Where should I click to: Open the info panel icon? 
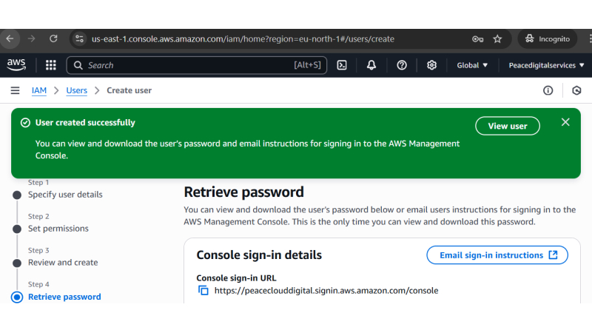[x=548, y=90]
